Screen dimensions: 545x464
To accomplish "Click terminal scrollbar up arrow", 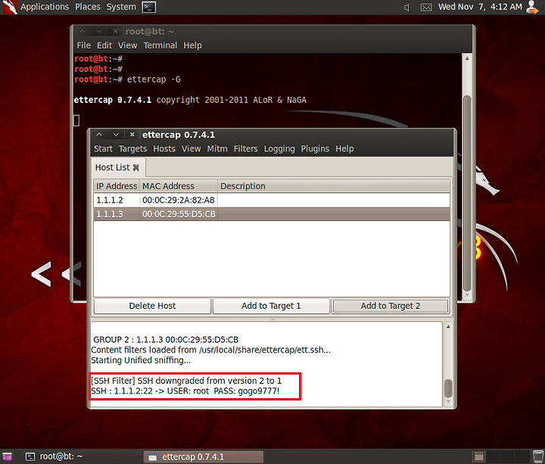I will [467, 58].
